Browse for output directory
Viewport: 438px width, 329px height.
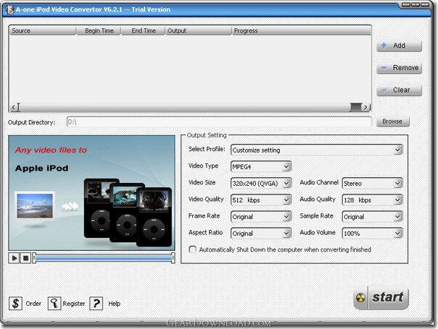[392, 121]
